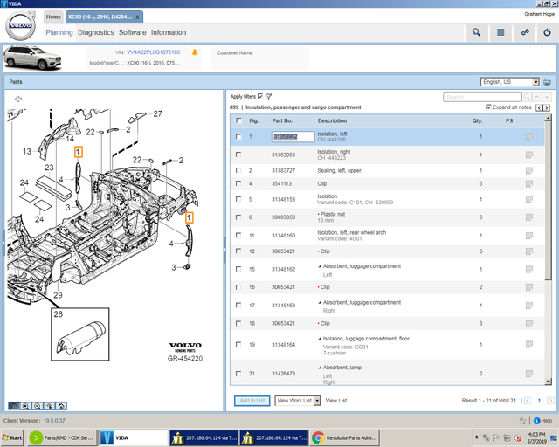Uncheck Expand all notes
559x447 pixels.
pyautogui.click(x=488, y=107)
